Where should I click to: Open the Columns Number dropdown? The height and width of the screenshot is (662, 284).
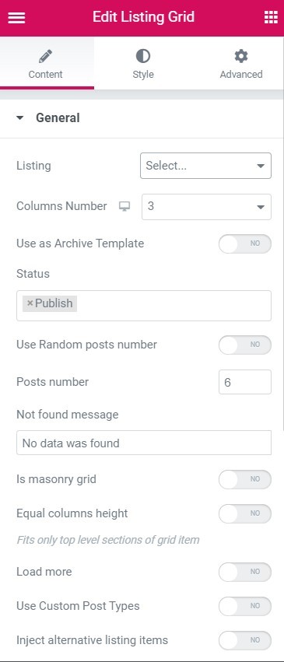(x=206, y=207)
